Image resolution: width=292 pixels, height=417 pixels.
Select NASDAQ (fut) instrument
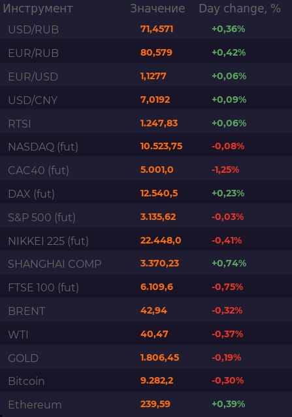pos(146,147)
